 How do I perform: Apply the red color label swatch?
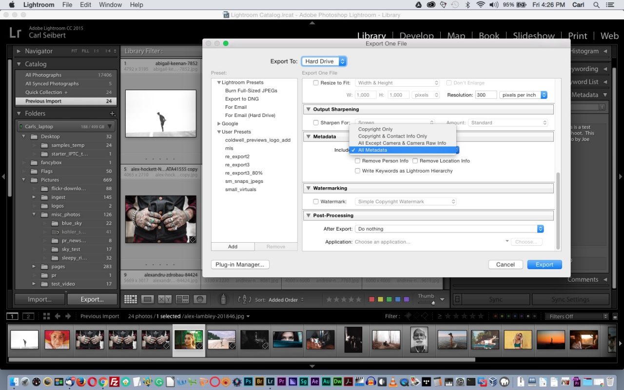372,298
